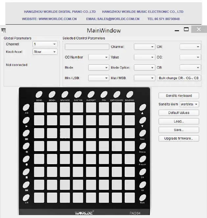Click the Vel side button
This screenshot has height=218, width=207.
coord(142,185)
